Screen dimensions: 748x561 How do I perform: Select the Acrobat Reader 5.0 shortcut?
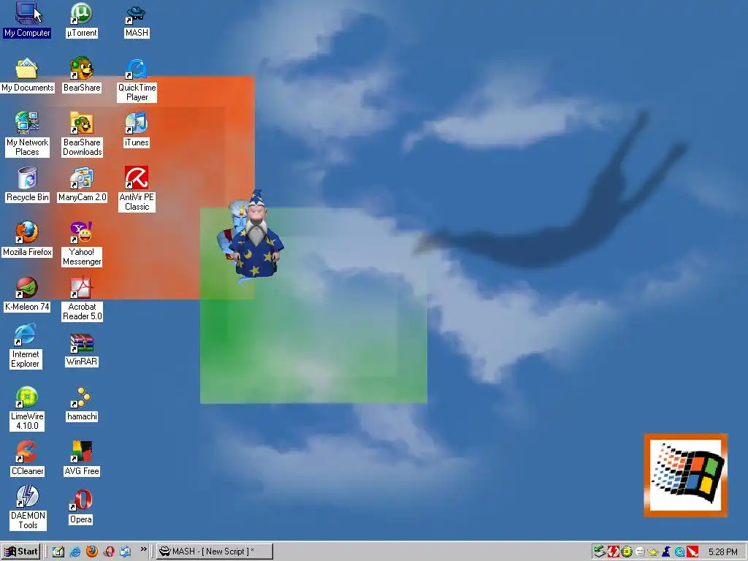tap(82, 299)
